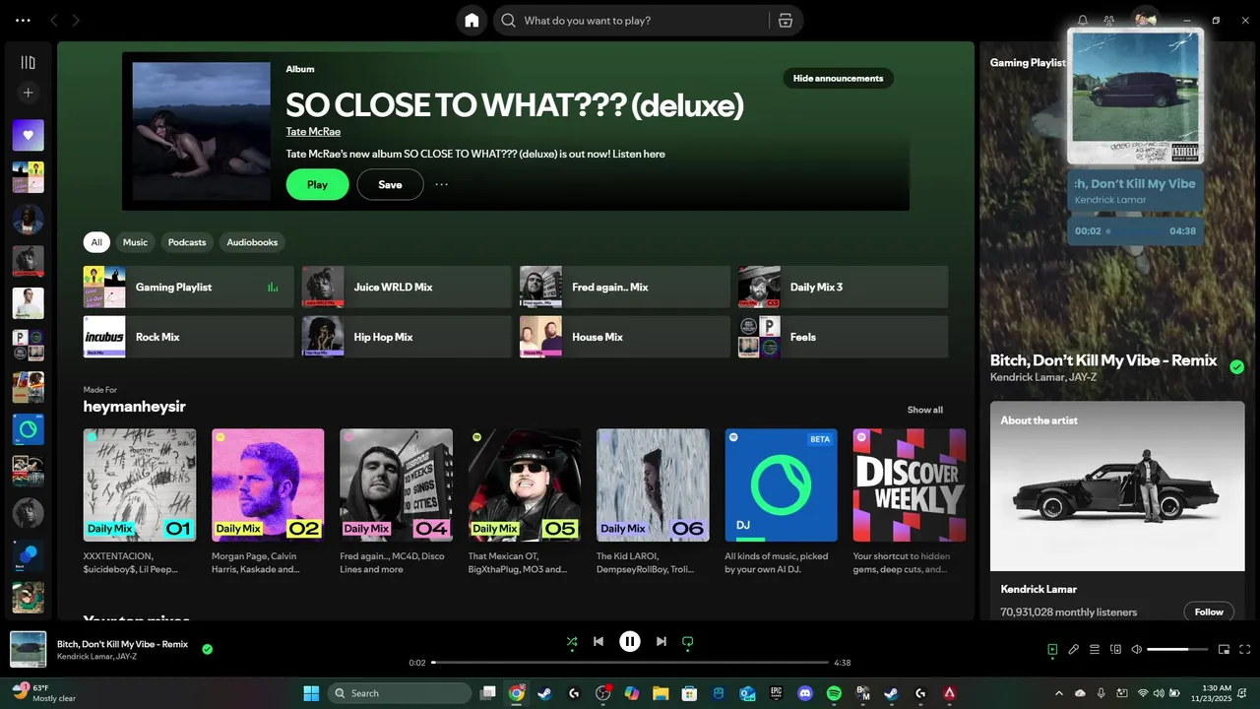Screen dimensions: 1260x709
Task: Skip to the previous track
Action: pos(598,642)
